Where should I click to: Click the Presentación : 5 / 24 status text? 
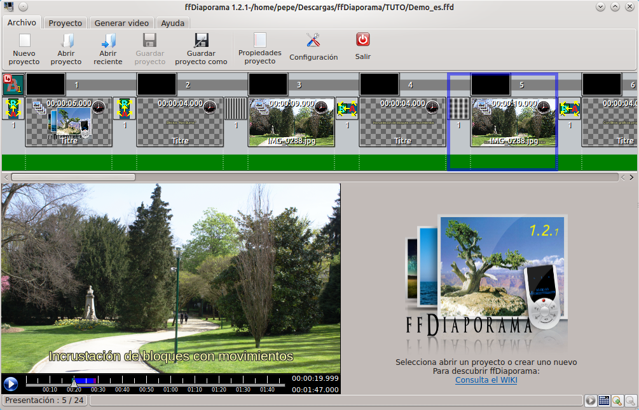(45, 400)
